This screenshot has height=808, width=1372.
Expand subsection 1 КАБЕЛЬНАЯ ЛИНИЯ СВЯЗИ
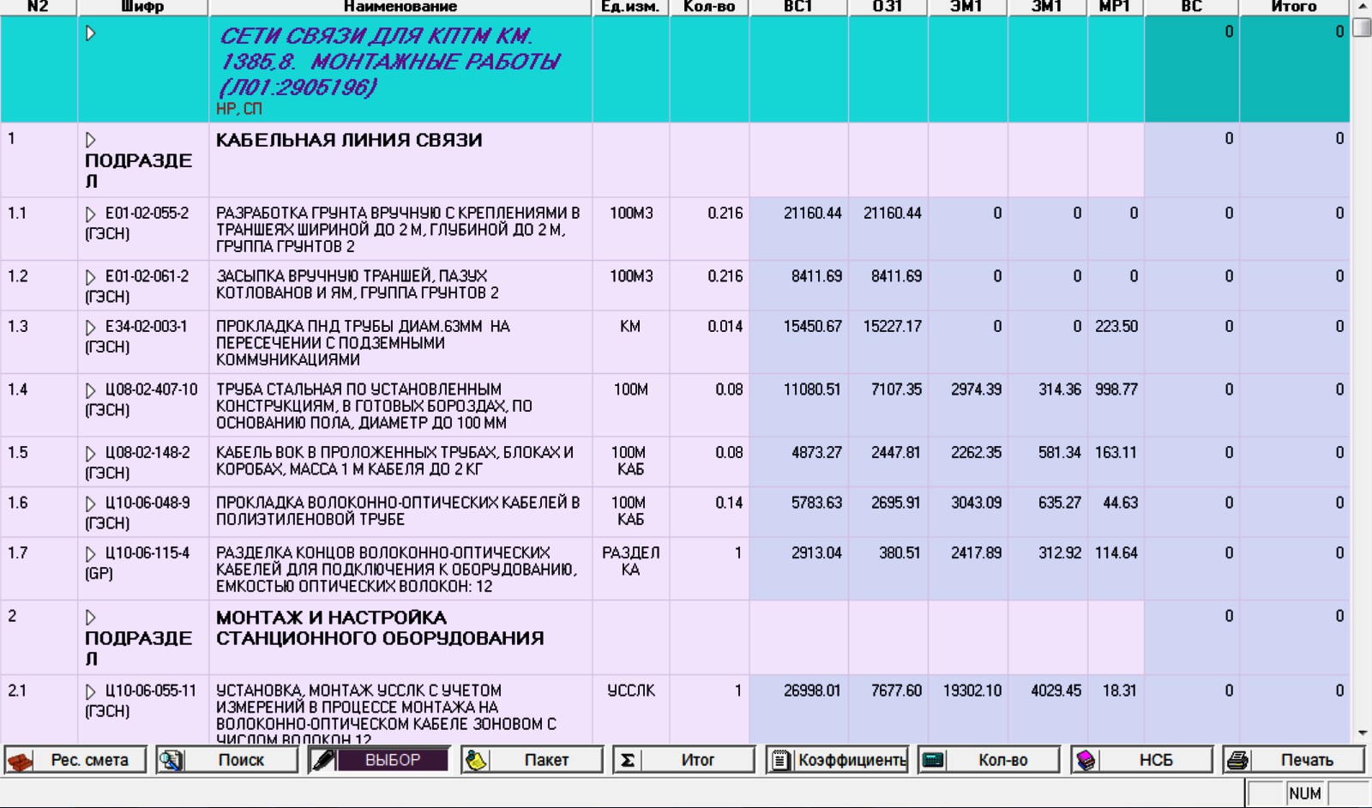(x=91, y=140)
